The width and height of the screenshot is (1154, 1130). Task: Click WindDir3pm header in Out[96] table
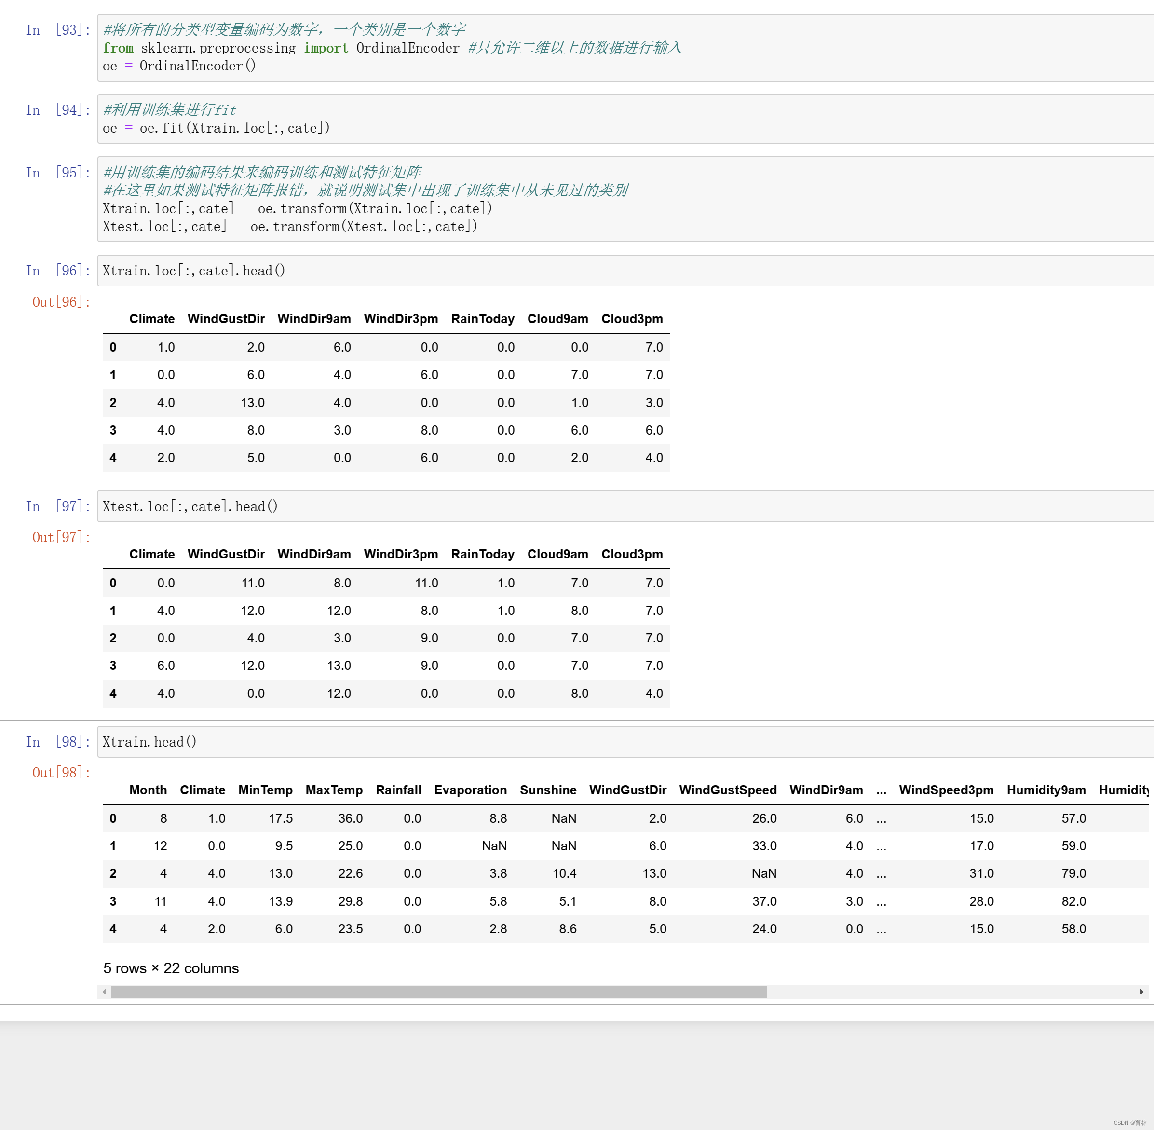click(x=400, y=319)
